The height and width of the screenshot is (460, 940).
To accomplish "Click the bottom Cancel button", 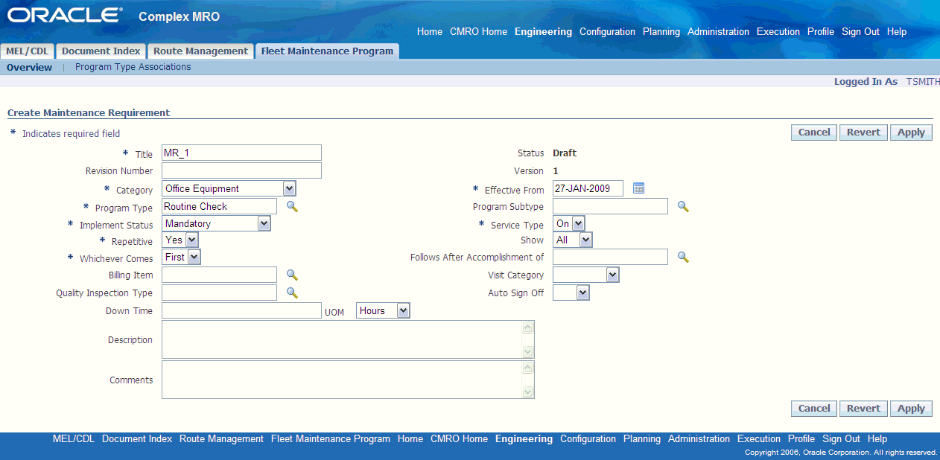I will click(814, 409).
